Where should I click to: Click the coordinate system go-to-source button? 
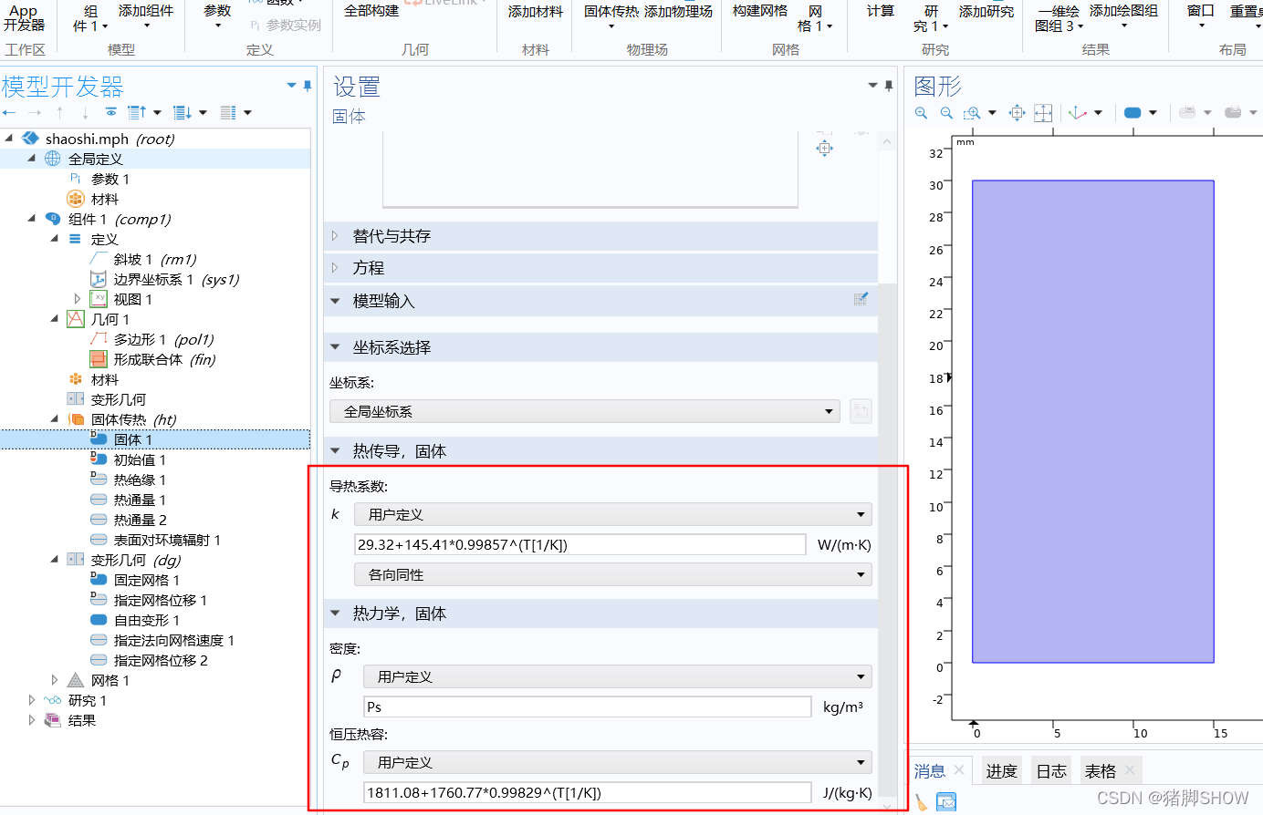pos(861,411)
